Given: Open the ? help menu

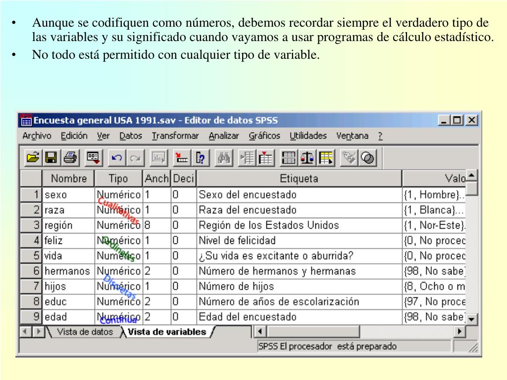Looking at the screenshot, I should tap(380, 136).
